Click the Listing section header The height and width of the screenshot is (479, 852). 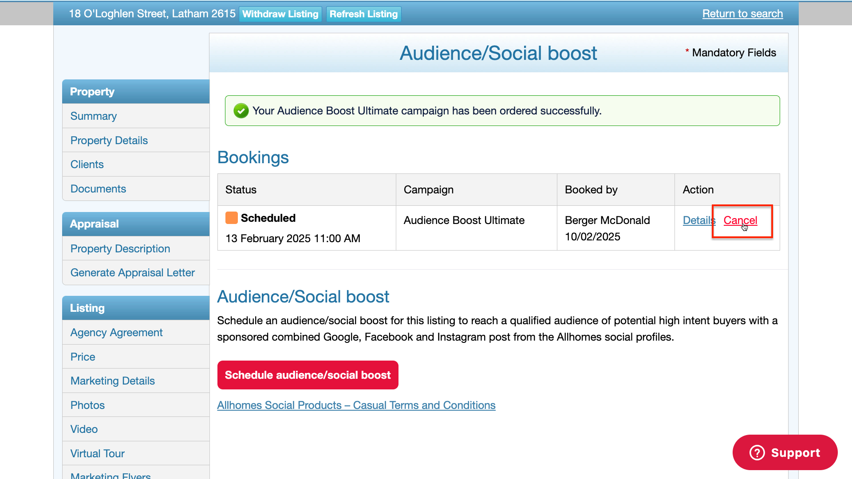pos(136,308)
